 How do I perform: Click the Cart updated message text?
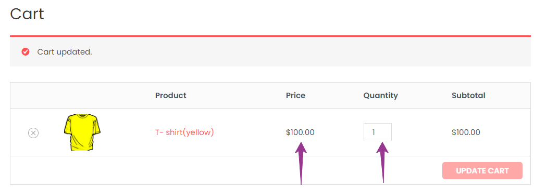[65, 52]
